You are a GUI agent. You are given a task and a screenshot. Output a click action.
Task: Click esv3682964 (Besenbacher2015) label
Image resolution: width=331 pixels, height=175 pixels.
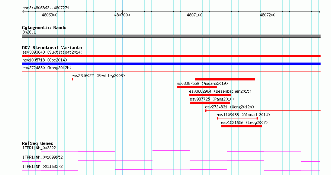point(220,91)
